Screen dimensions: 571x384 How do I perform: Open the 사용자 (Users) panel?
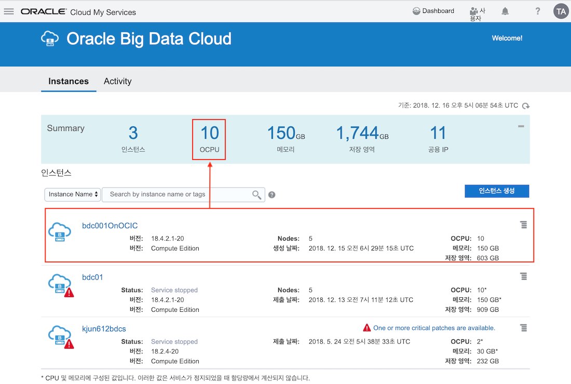(x=475, y=11)
